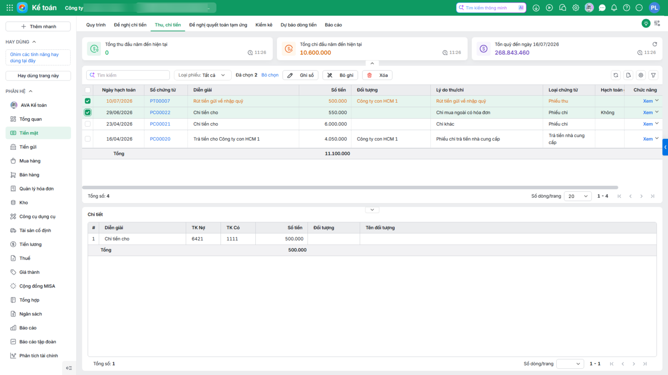
Task: Open rows-per-page dropdown showing 20
Action: tap(578, 196)
